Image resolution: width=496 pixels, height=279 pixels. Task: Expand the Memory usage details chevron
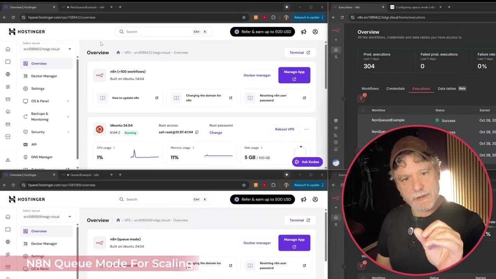click(x=193, y=148)
